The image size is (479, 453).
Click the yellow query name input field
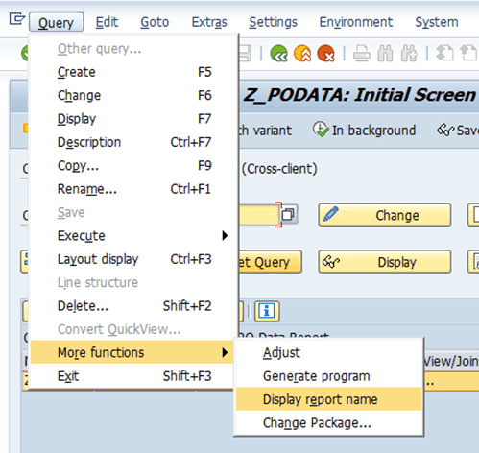pyautogui.click(x=259, y=214)
